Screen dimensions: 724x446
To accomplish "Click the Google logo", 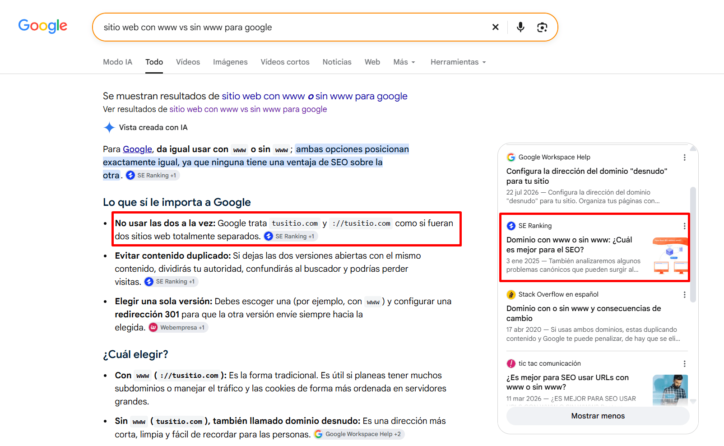I will [x=43, y=26].
